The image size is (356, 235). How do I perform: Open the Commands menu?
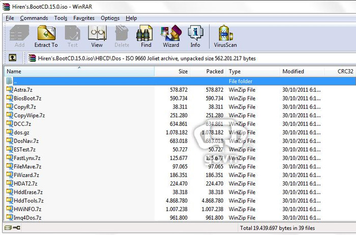tap(34, 18)
